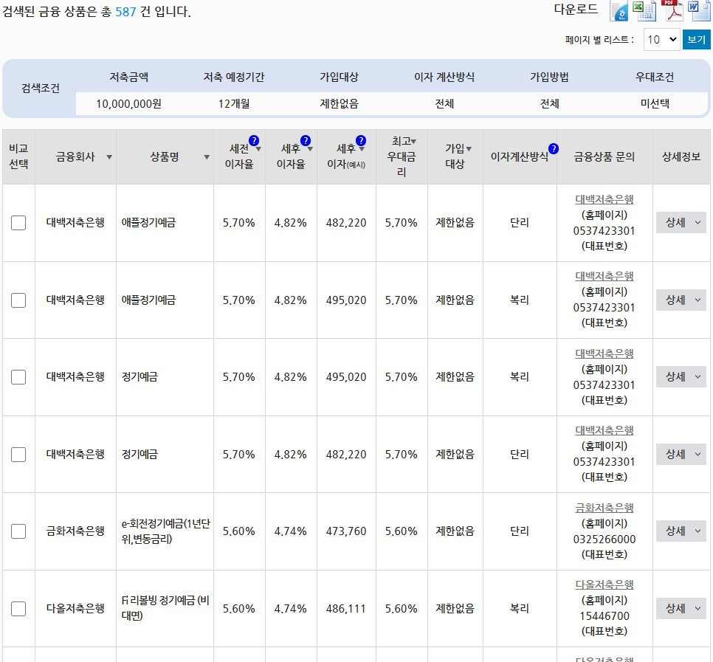Open 대백저축은행 homepage link in 애플정기예금 복리 row
The height and width of the screenshot is (662, 713).
click(604, 276)
